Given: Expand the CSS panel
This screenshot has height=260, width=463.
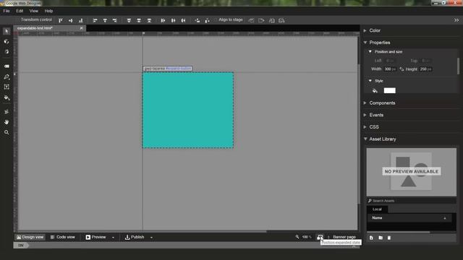Looking at the screenshot, I should point(365,127).
